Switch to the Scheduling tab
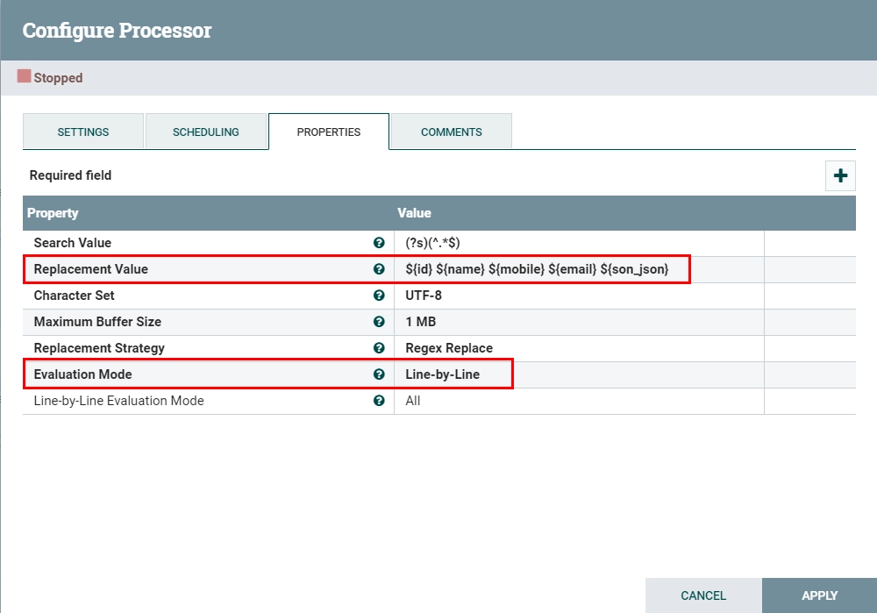 point(206,132)
